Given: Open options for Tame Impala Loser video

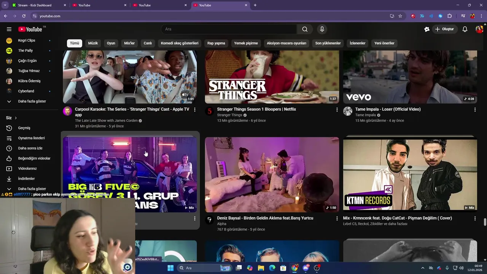Looking at the screenshot, I should tap(475, 110).
